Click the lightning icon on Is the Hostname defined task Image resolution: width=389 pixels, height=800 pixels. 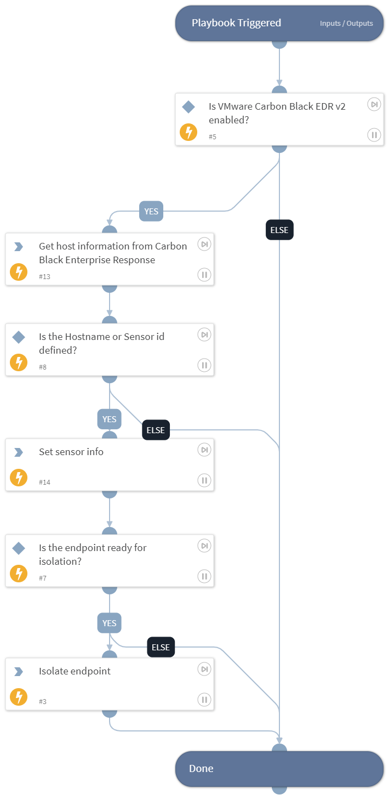(x=19, y=362)
